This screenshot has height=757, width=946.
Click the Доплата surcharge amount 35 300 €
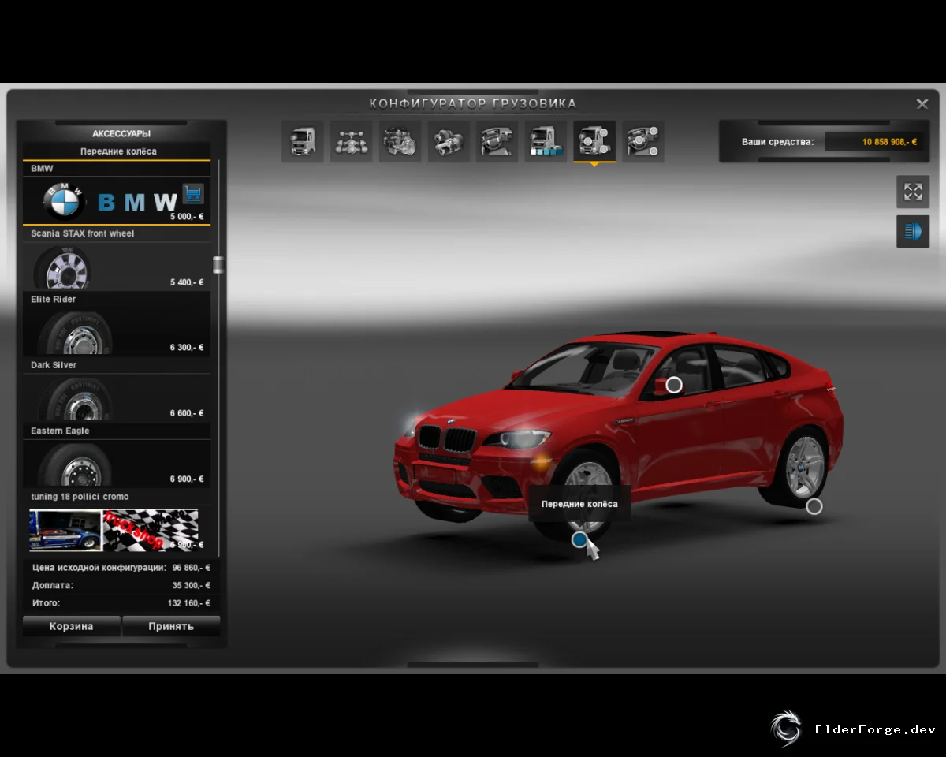[x=192, y=586]
